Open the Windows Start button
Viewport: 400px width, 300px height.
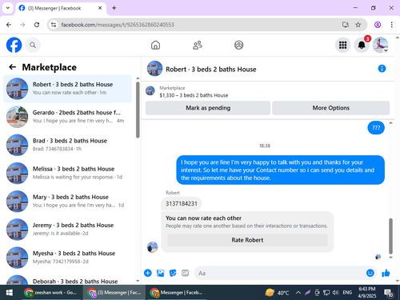coord(10,293)
